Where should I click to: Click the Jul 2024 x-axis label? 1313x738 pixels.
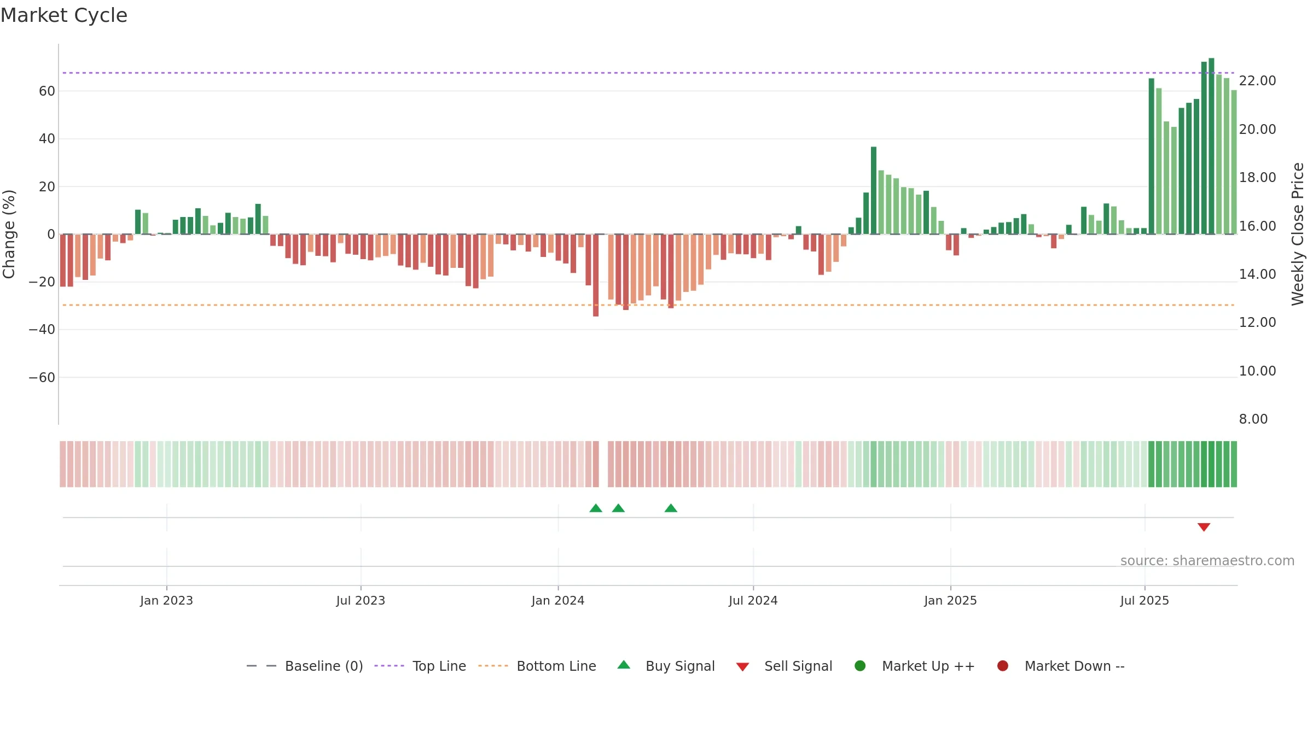(753, 600)
